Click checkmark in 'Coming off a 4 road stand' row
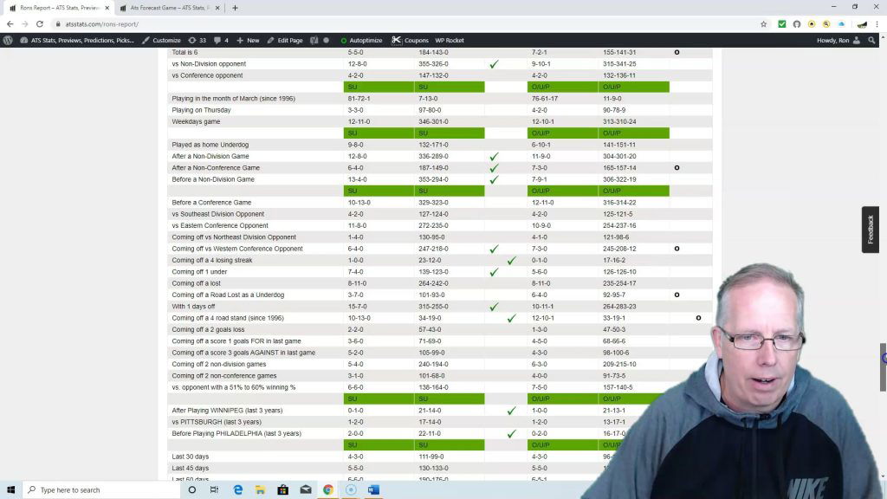The width and height of the screenshot is (887, 499). pyautogui.click(x=511, y=318)
